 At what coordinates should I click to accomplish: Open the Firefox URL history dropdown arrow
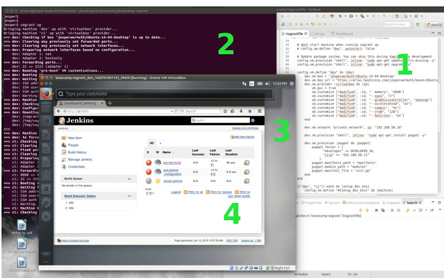[x=172, y=111]
